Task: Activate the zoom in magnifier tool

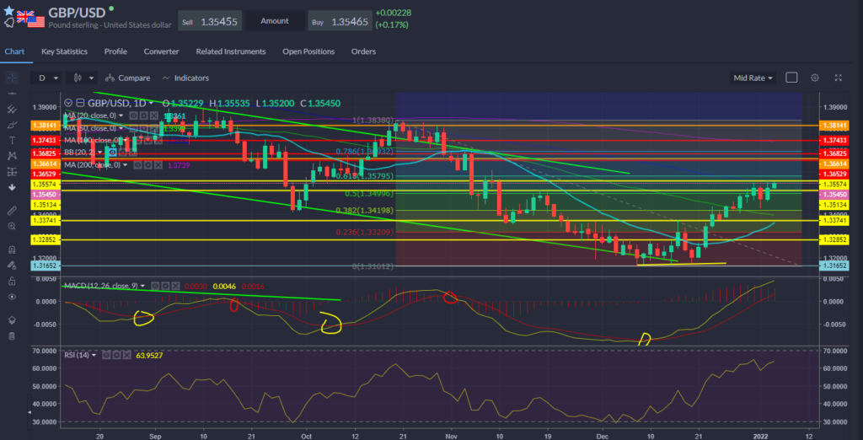Action: [x=11, y=225]
